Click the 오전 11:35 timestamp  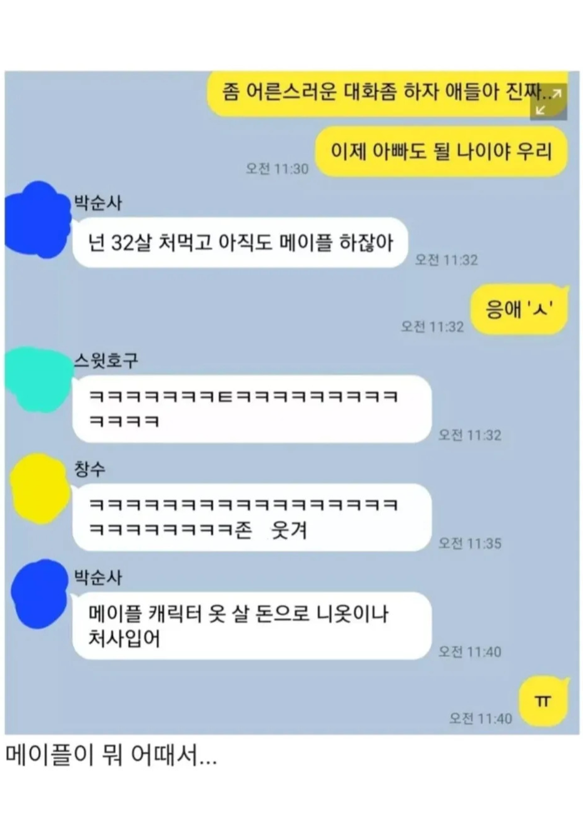470,543
